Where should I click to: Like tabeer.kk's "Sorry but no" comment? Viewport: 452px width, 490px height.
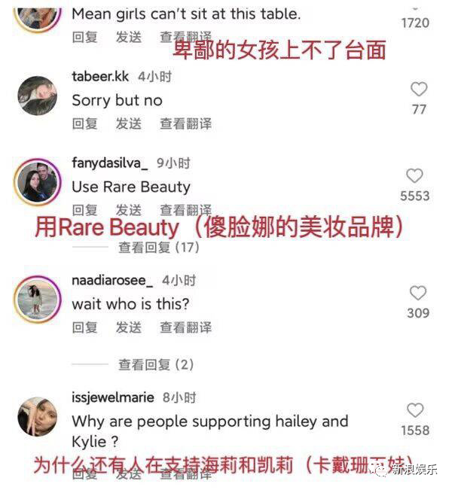[x=419, y=89]
